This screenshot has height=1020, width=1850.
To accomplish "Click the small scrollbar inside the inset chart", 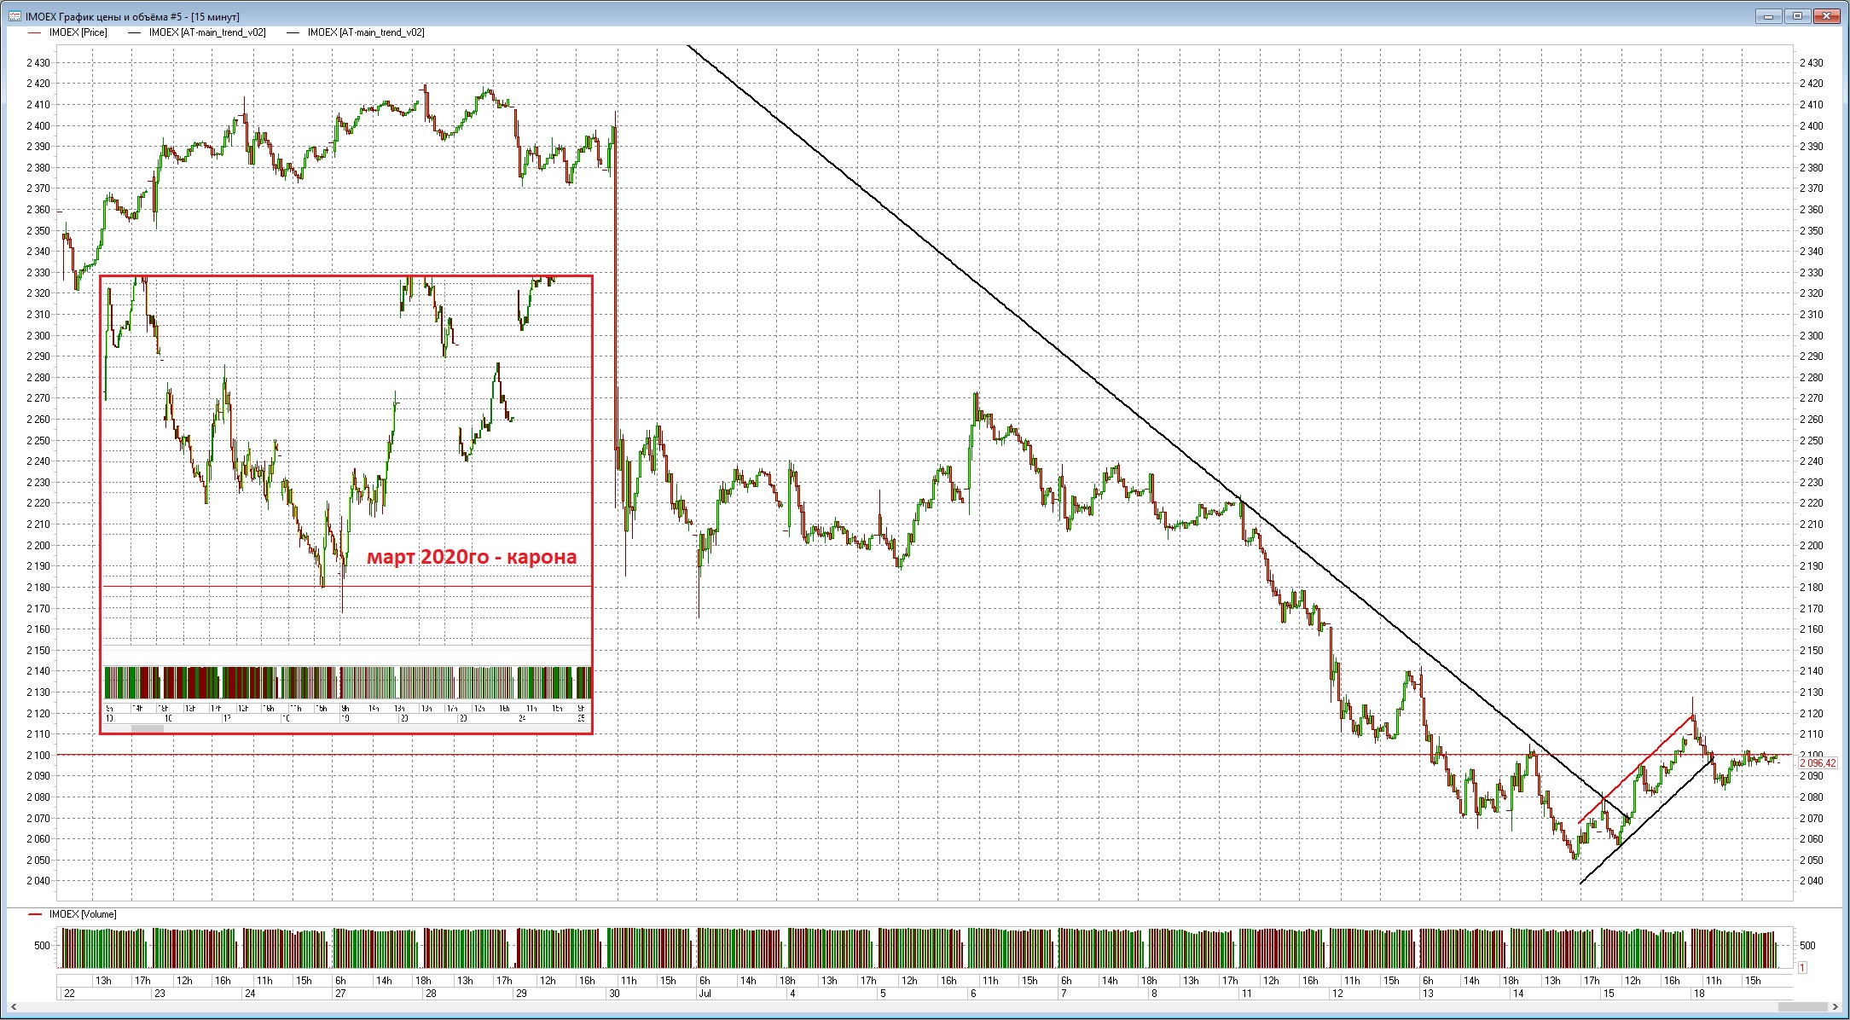I will point(147,728).
